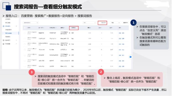Click the first action link in first row

[x=120, y=33]
